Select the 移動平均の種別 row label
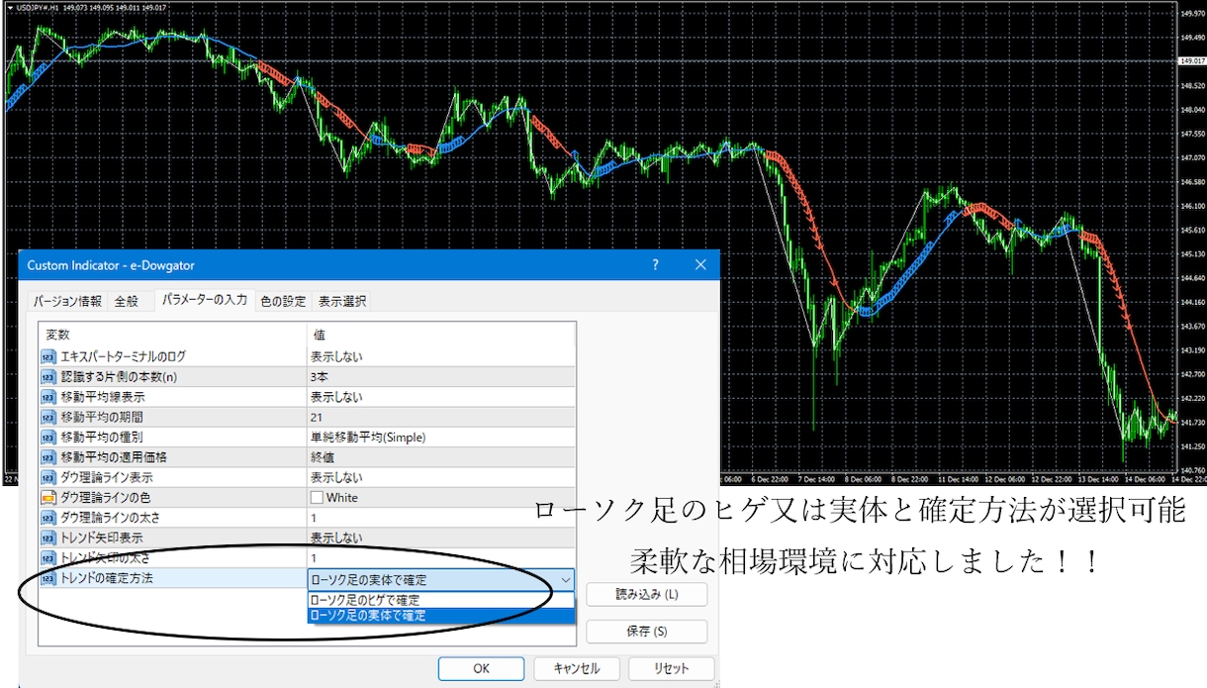Image resolution: width=1207 pixels, height=688 pixels. [102, 437]
